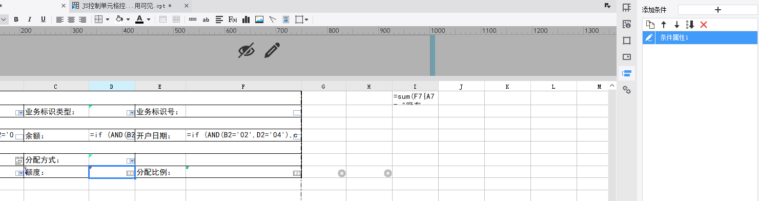Toggle the hidden-eye visibility icon
Screen dimensions: 759x201
(x=247, y=50)
